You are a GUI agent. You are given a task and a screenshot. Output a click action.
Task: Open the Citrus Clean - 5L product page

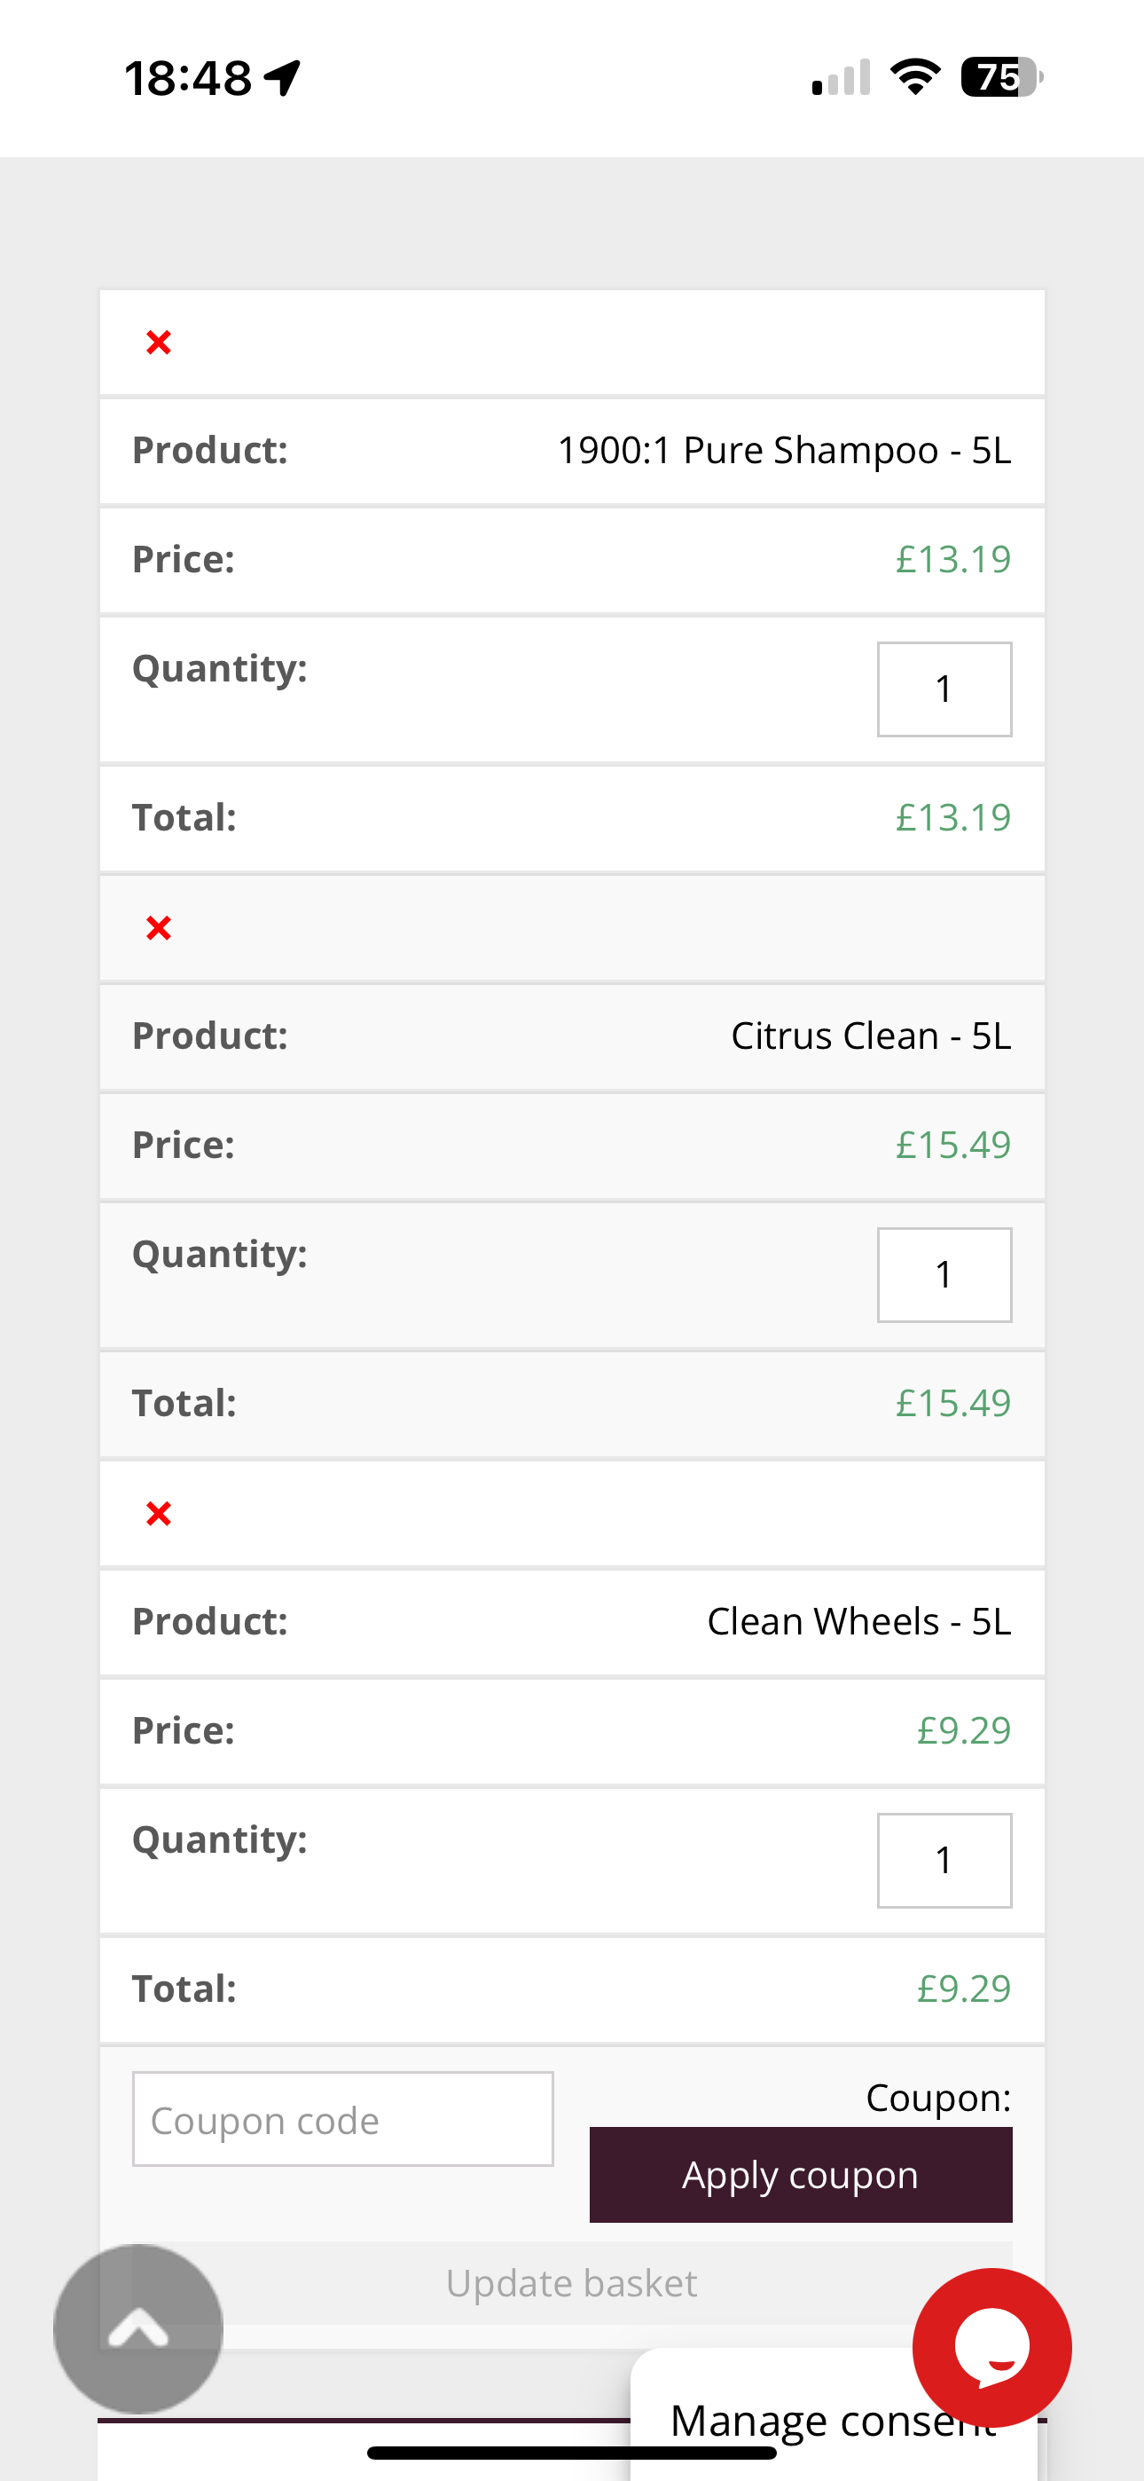coord(871,1036)
